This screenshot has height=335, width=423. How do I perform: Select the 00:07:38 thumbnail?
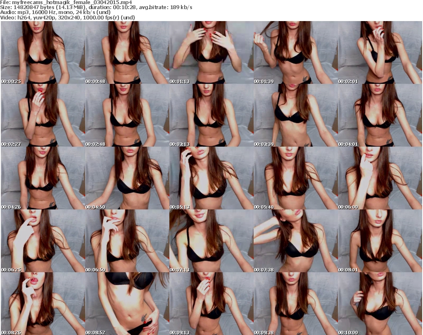pos(295,241)
